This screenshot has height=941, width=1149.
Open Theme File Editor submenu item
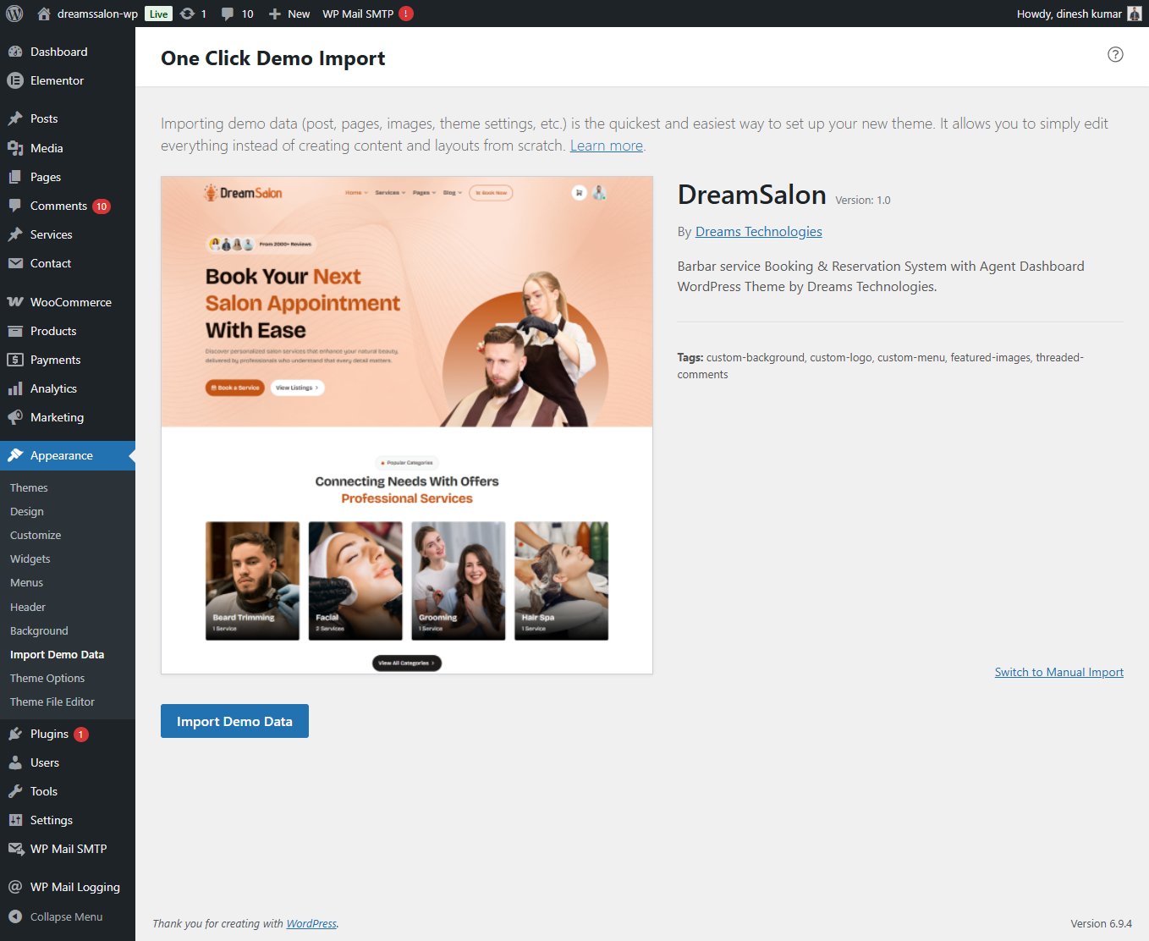coord(52,702)
